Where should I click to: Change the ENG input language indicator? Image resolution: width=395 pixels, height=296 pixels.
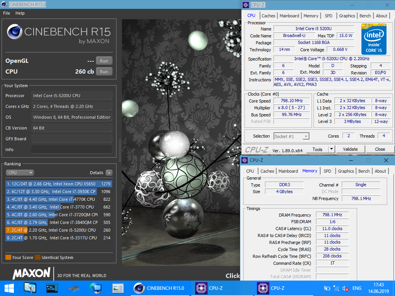pyautogui.click(x=357, y=288)
